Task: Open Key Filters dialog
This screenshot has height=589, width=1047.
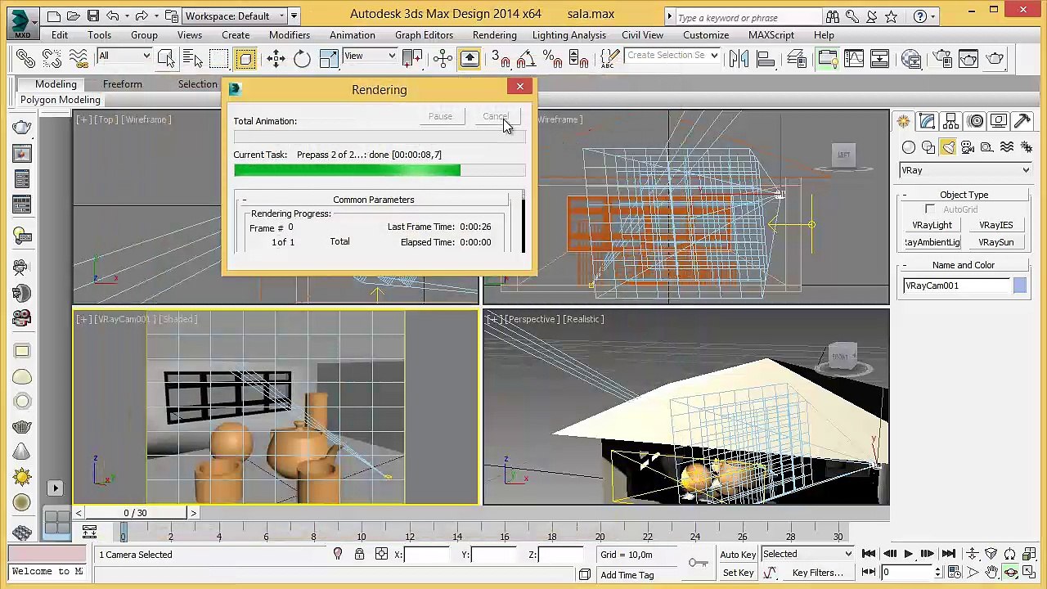Action: coord(817,573)
